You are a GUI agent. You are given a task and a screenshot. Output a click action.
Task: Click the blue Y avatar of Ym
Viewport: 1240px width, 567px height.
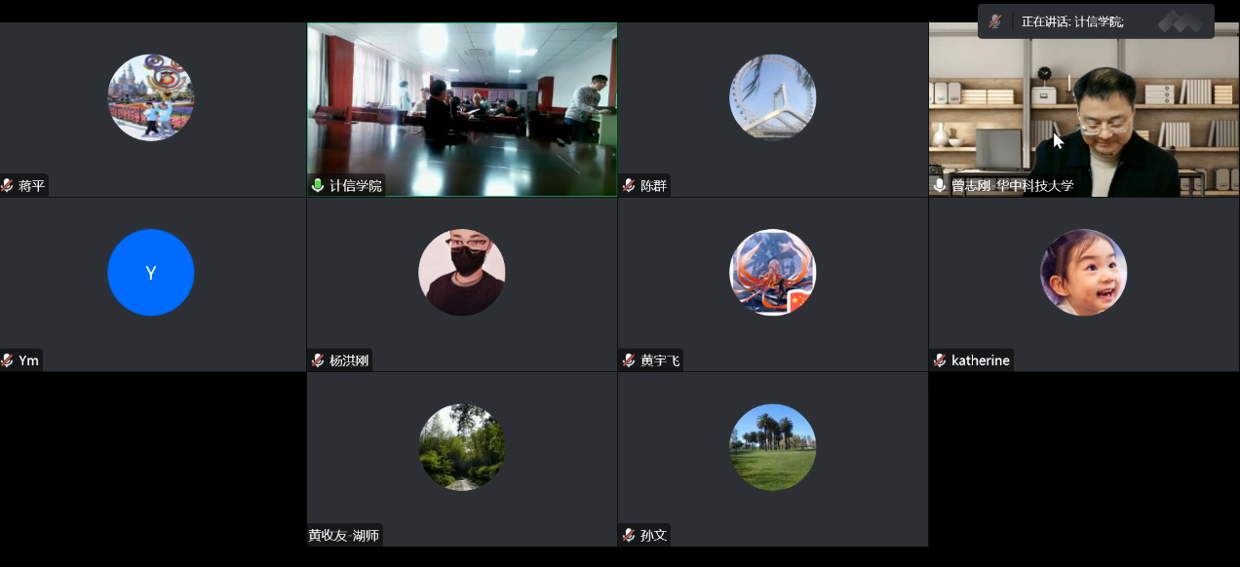151,273
